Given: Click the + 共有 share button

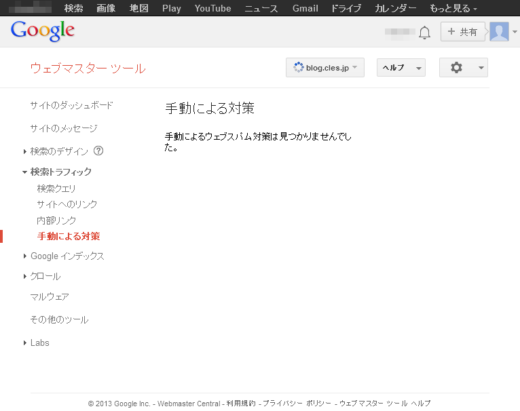Looking at the screenshot, I should (x=462, y=32).
